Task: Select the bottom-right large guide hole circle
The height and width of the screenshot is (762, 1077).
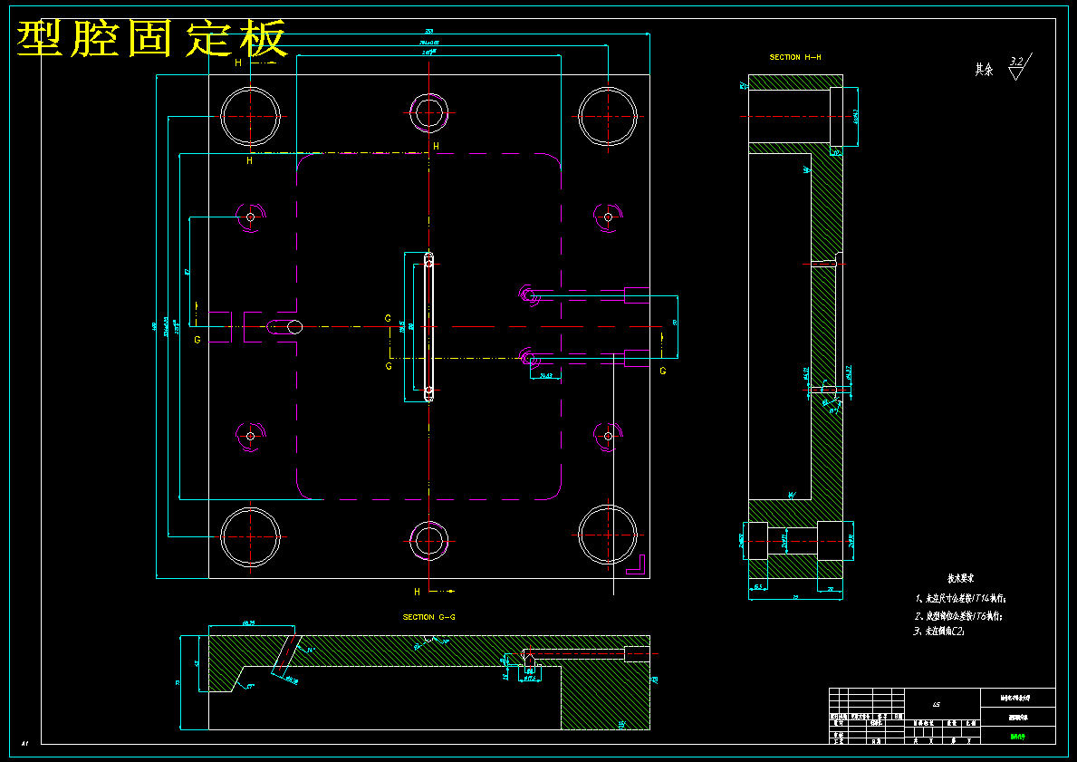Action: (608, 535)
